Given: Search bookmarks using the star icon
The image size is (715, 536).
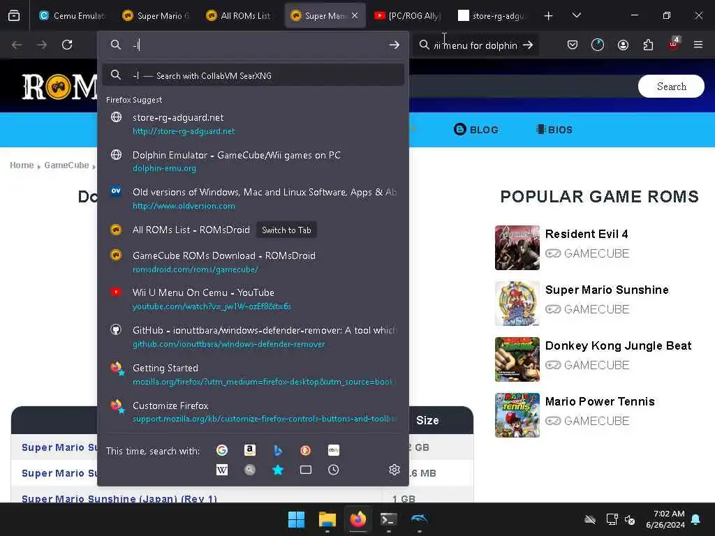Looking at the screenshot, I should tap(278, 470).
